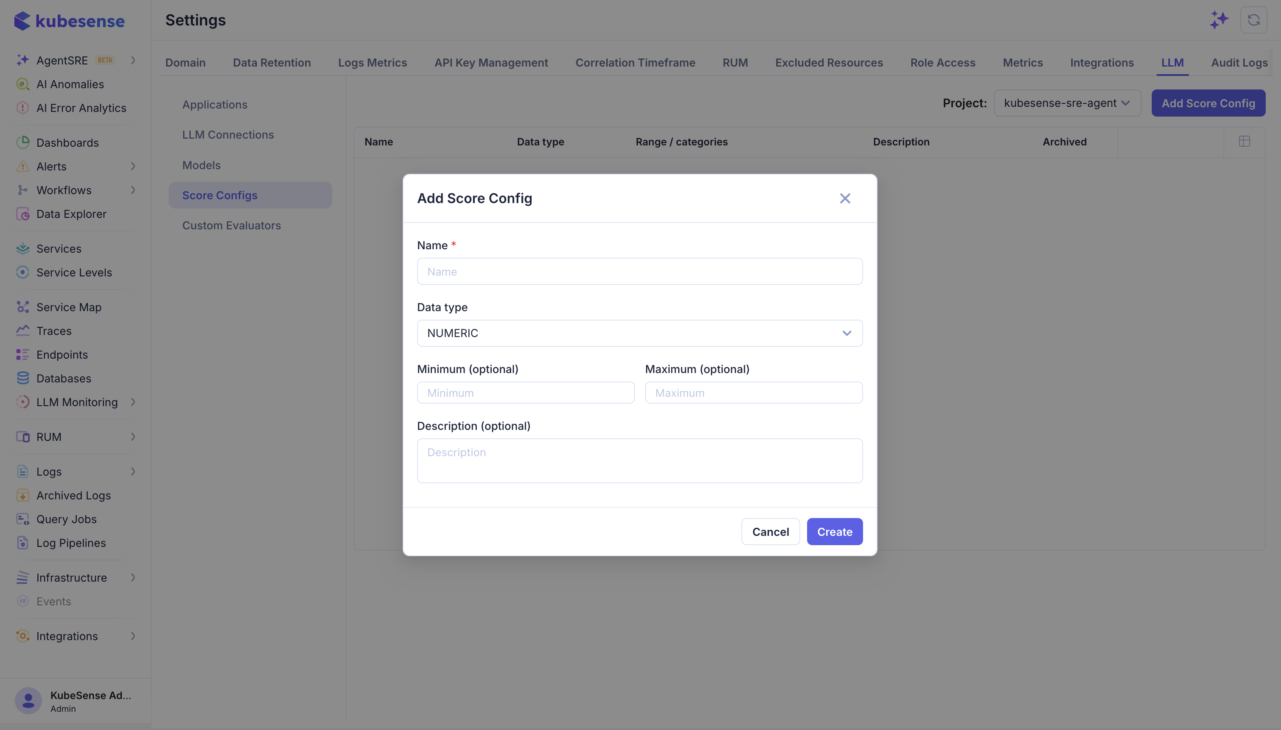Open the KubeSense Admin user profile
Image resolution: width=1281 pixels, height=730 pixels.
coord(75,701)
